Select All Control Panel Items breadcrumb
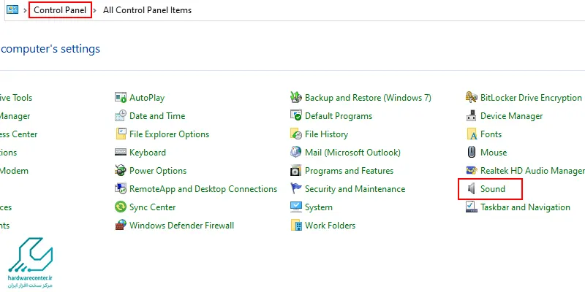This screenshot has width=585, height=292. pos(148,10)
